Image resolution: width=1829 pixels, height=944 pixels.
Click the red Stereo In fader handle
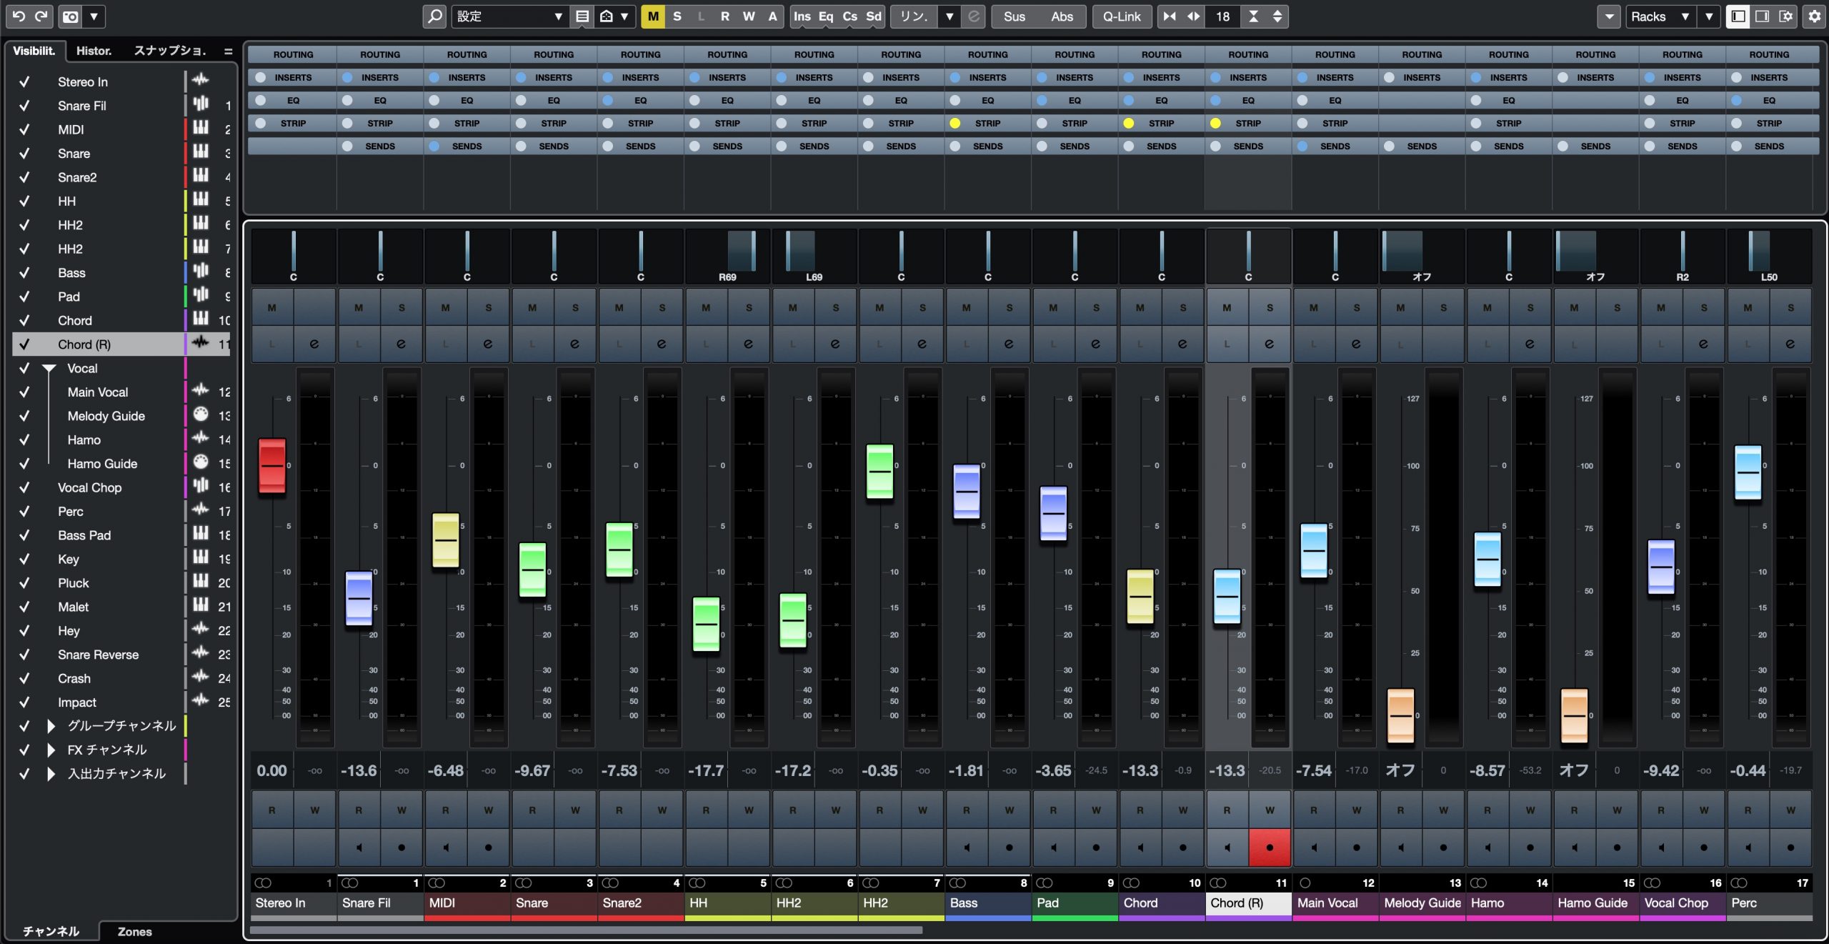click(271, 466)
